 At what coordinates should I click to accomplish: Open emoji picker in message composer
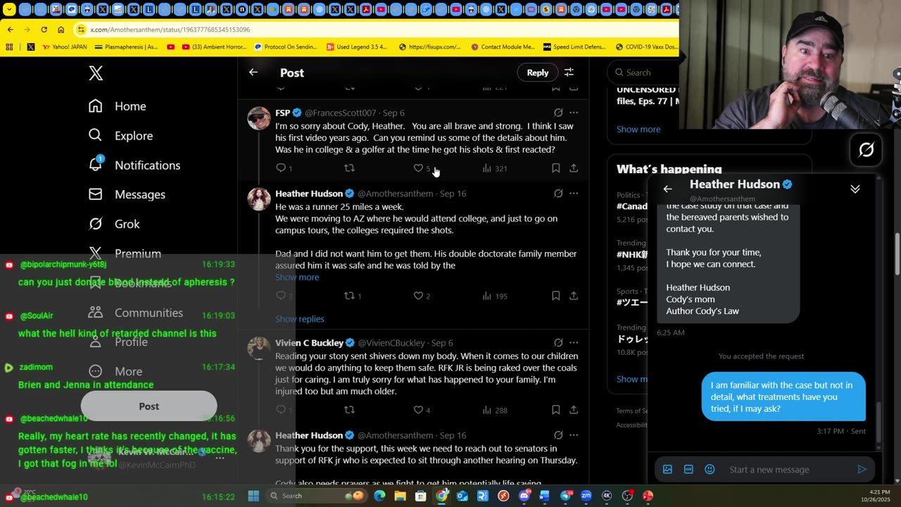click(x=710, y=469)
